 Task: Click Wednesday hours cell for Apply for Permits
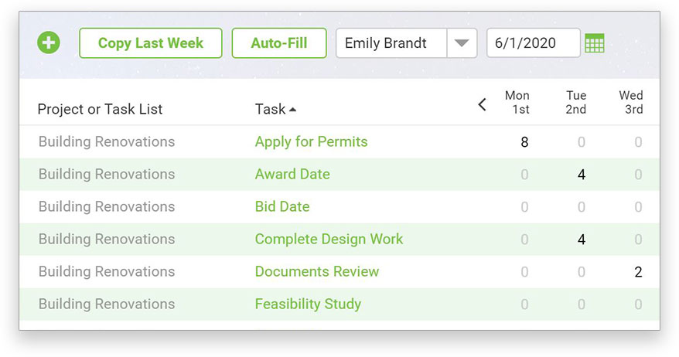click(638, 142)
